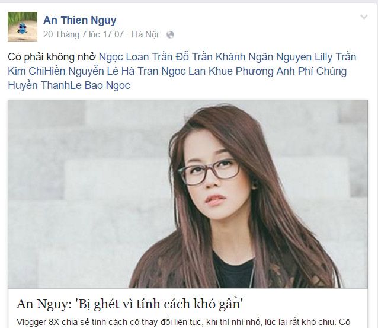The width and height of the screenshot is (378, 328).
Task: Open the An Thien Nguy profile picture
Action: tap(23, 27)
